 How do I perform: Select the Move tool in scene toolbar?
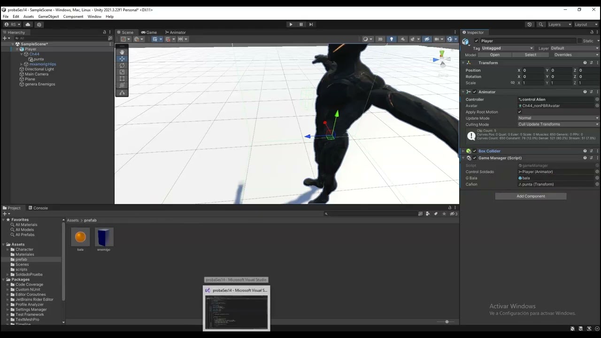tap(122, 59)
